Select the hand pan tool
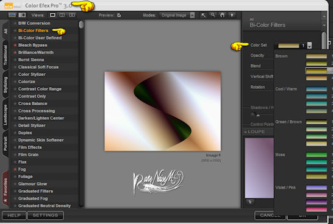Image resolution: width=333 pixels, height=224 pixels. (x=222, y=15)
